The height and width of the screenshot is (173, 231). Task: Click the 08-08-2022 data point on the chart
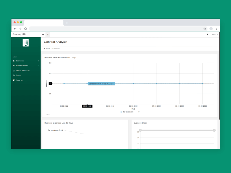point(179,84)
